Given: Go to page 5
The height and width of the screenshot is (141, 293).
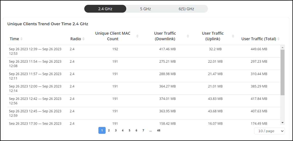Looking at the screenshot, I should pyautogui.click(x=130, y=130).
